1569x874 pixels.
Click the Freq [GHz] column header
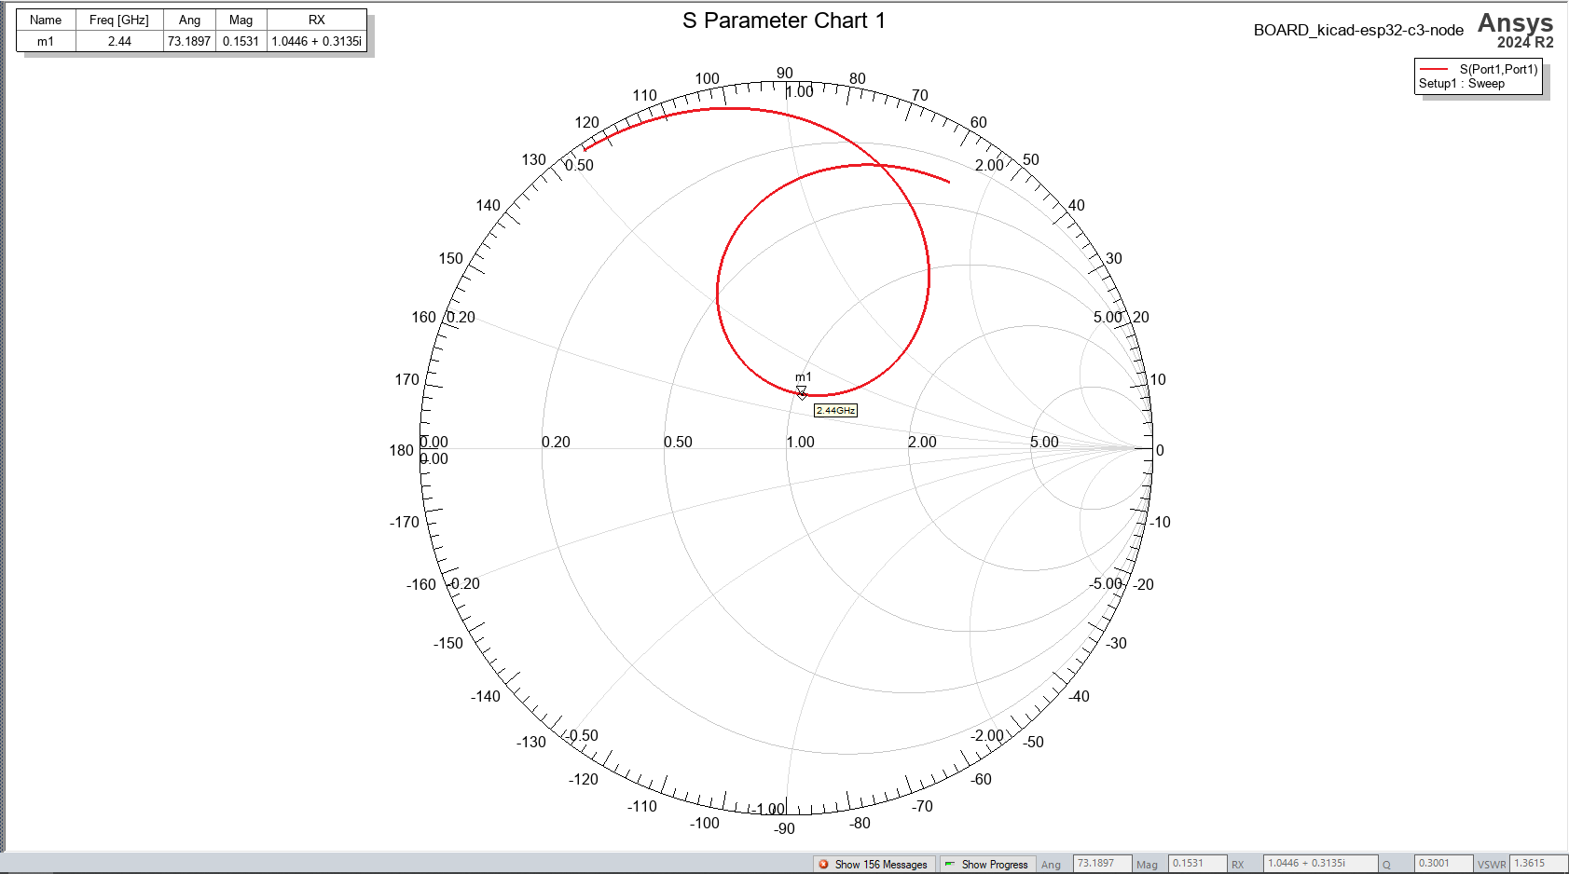[x=118, y=19]
